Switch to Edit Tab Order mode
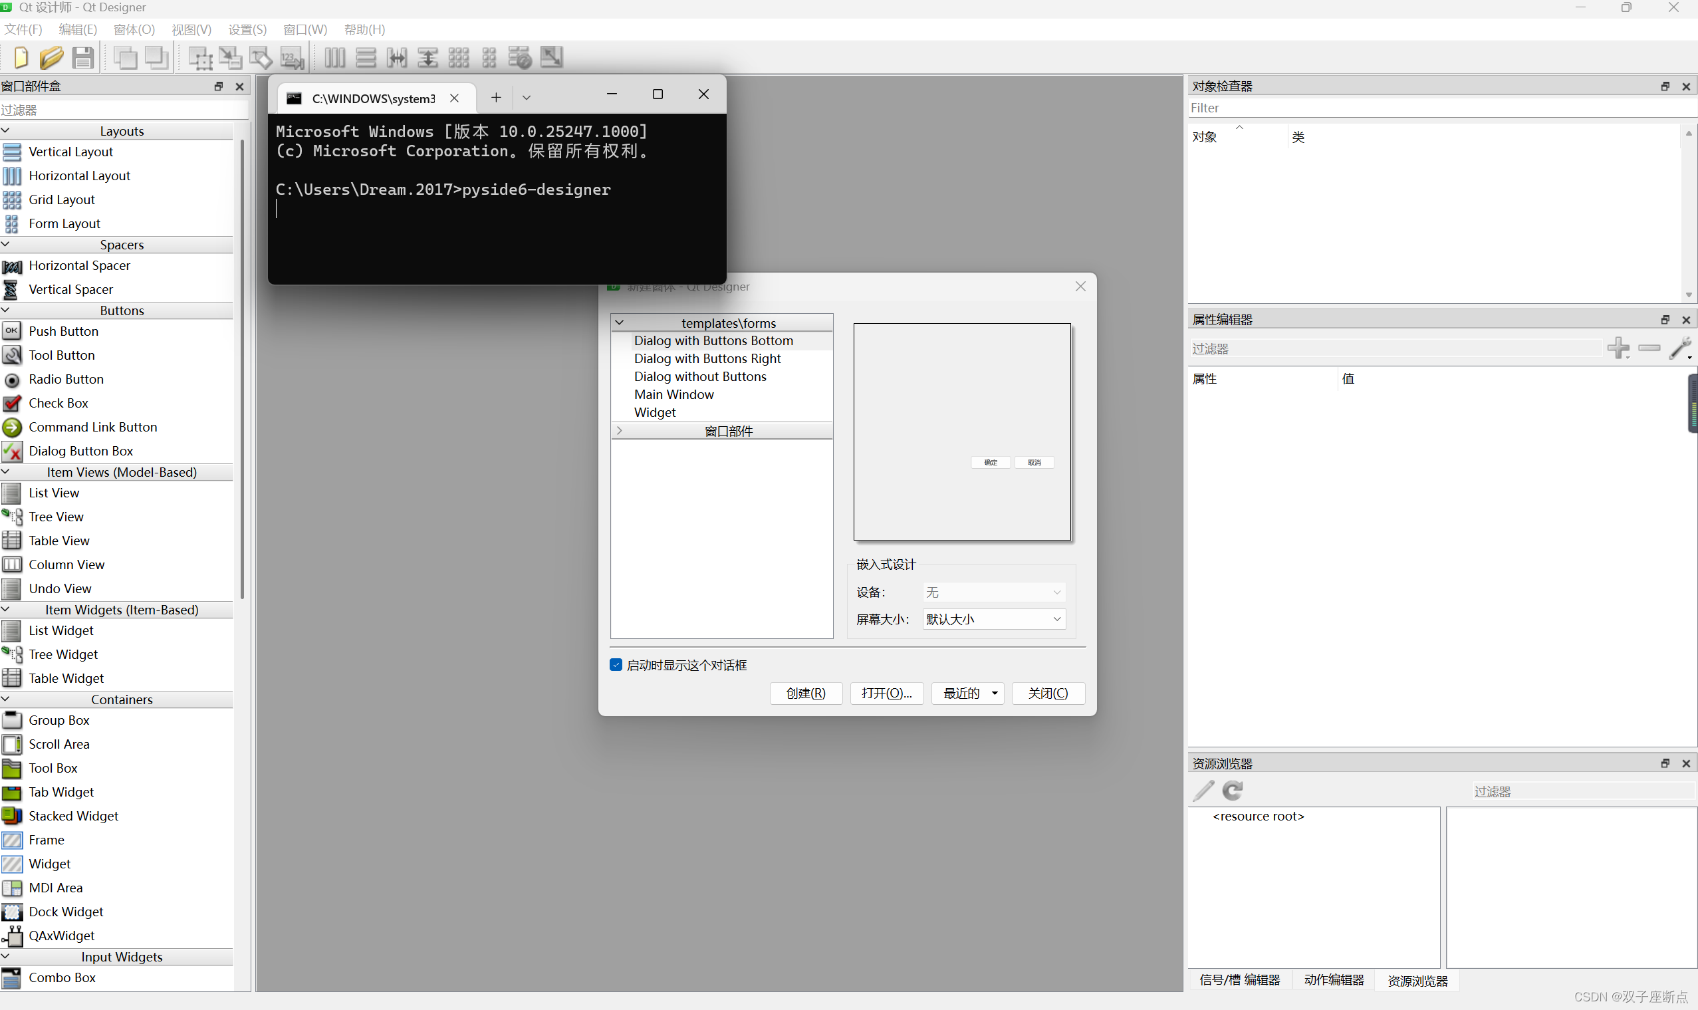The image size is (1698, 1010). tap(292, 58)
